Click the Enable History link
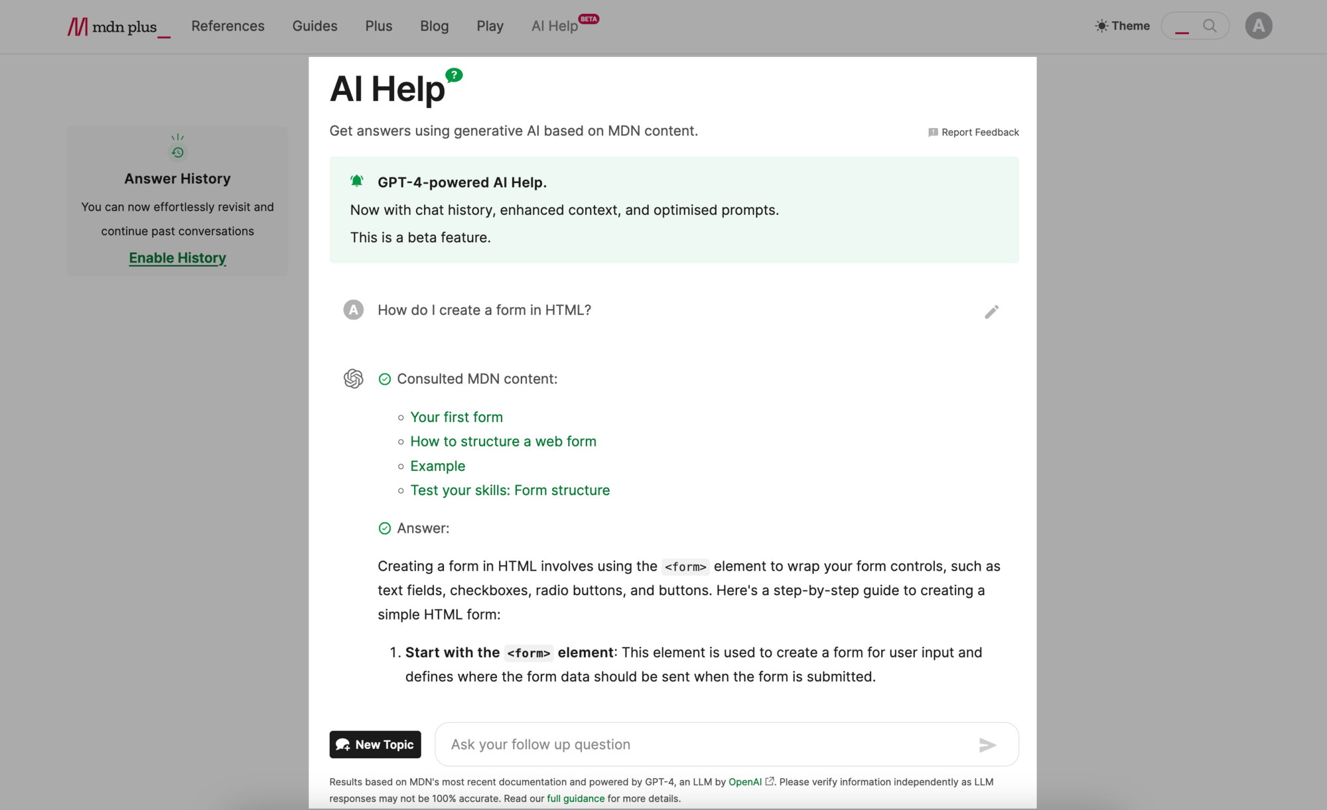Screen dimensions: 1327x810 click(177, 257)
